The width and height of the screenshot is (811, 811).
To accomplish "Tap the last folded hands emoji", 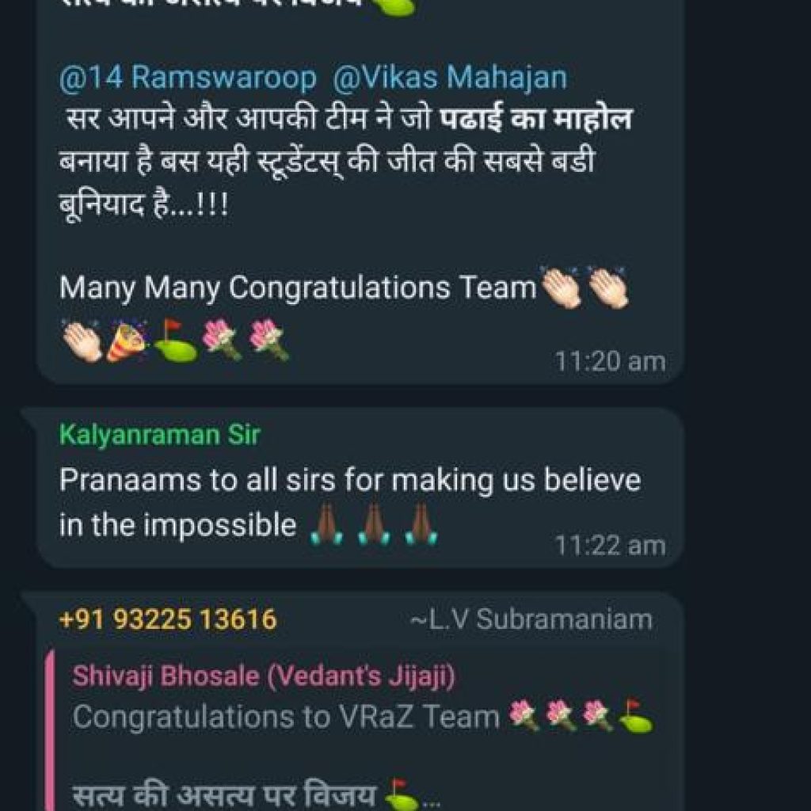I will 421,524.
